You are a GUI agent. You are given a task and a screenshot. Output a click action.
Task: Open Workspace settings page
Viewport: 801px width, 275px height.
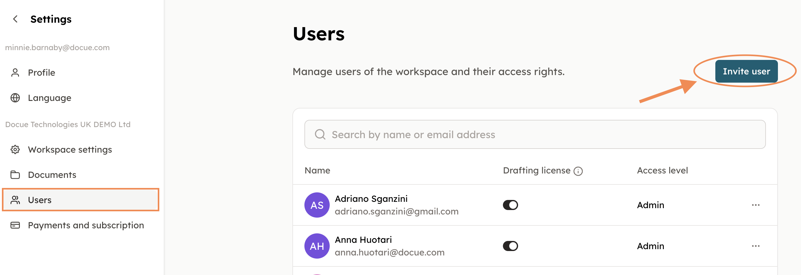(70, 149)
